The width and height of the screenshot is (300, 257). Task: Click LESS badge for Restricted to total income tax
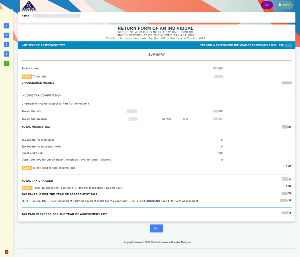(x=27, y=168)
